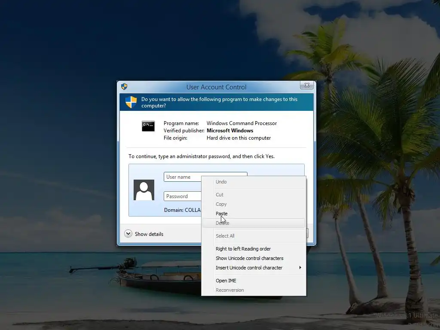The height and width of the screenshot is (330, 440).
Task: Click Hard drive on this computer text
Action: pyautogui.click(x=239, y=138)
